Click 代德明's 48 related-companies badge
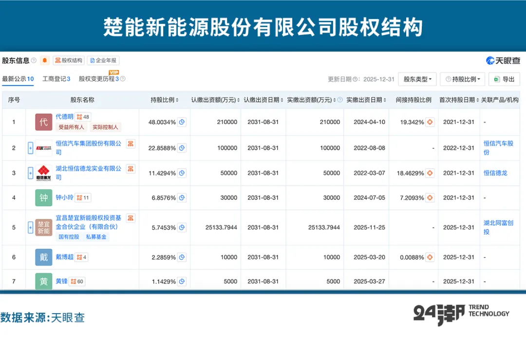 83,117
